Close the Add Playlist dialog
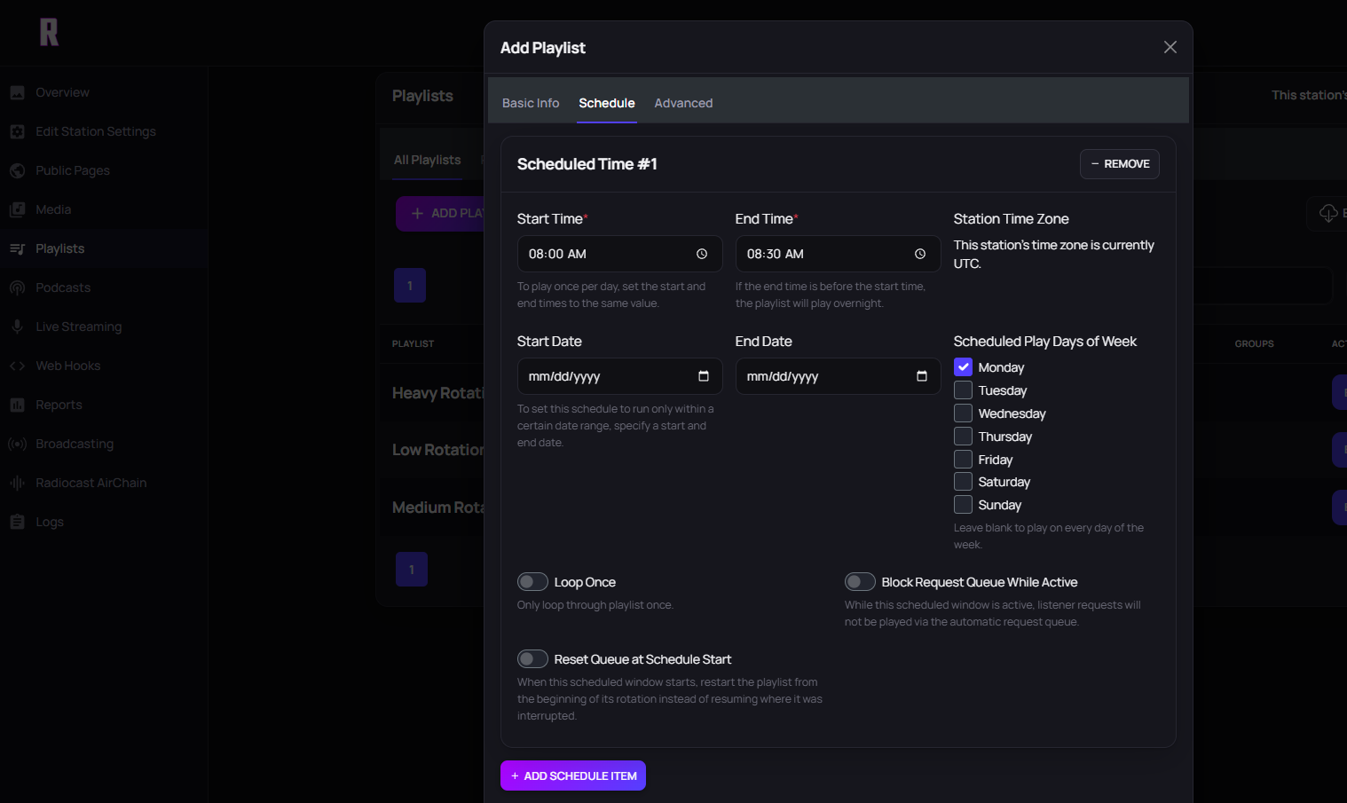1347x803 pixels. pos(1170,47)
